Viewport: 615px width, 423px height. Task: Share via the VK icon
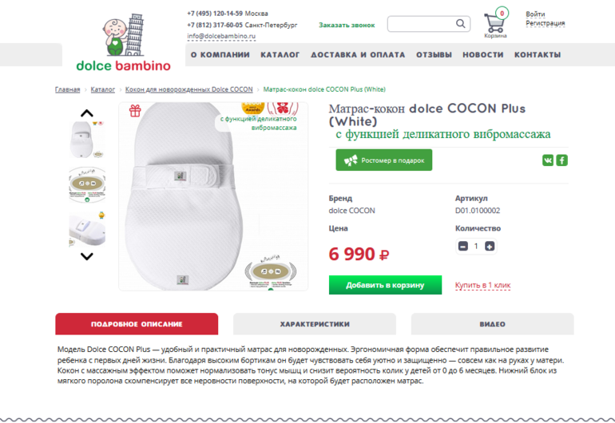(548, 160)
